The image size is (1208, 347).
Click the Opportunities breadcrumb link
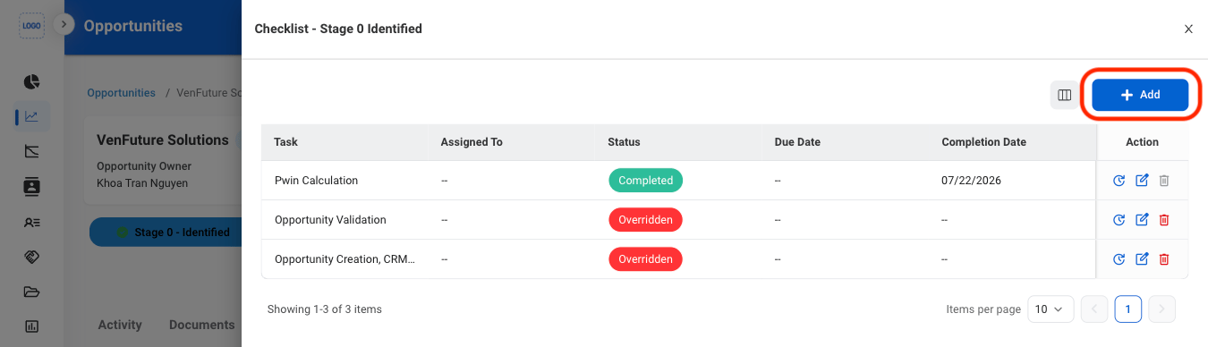point(121,93)
